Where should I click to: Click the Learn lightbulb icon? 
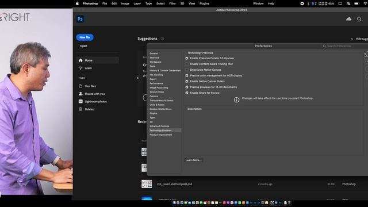pos(80,68)
